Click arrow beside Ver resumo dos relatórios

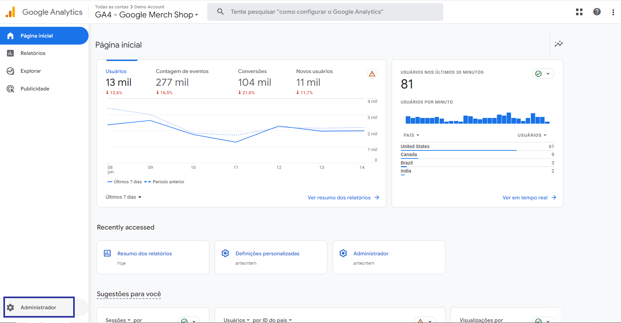coord(377,197)
